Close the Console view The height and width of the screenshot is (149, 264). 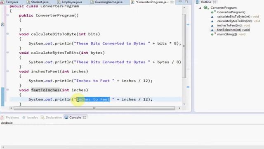(x=84, y=118)
